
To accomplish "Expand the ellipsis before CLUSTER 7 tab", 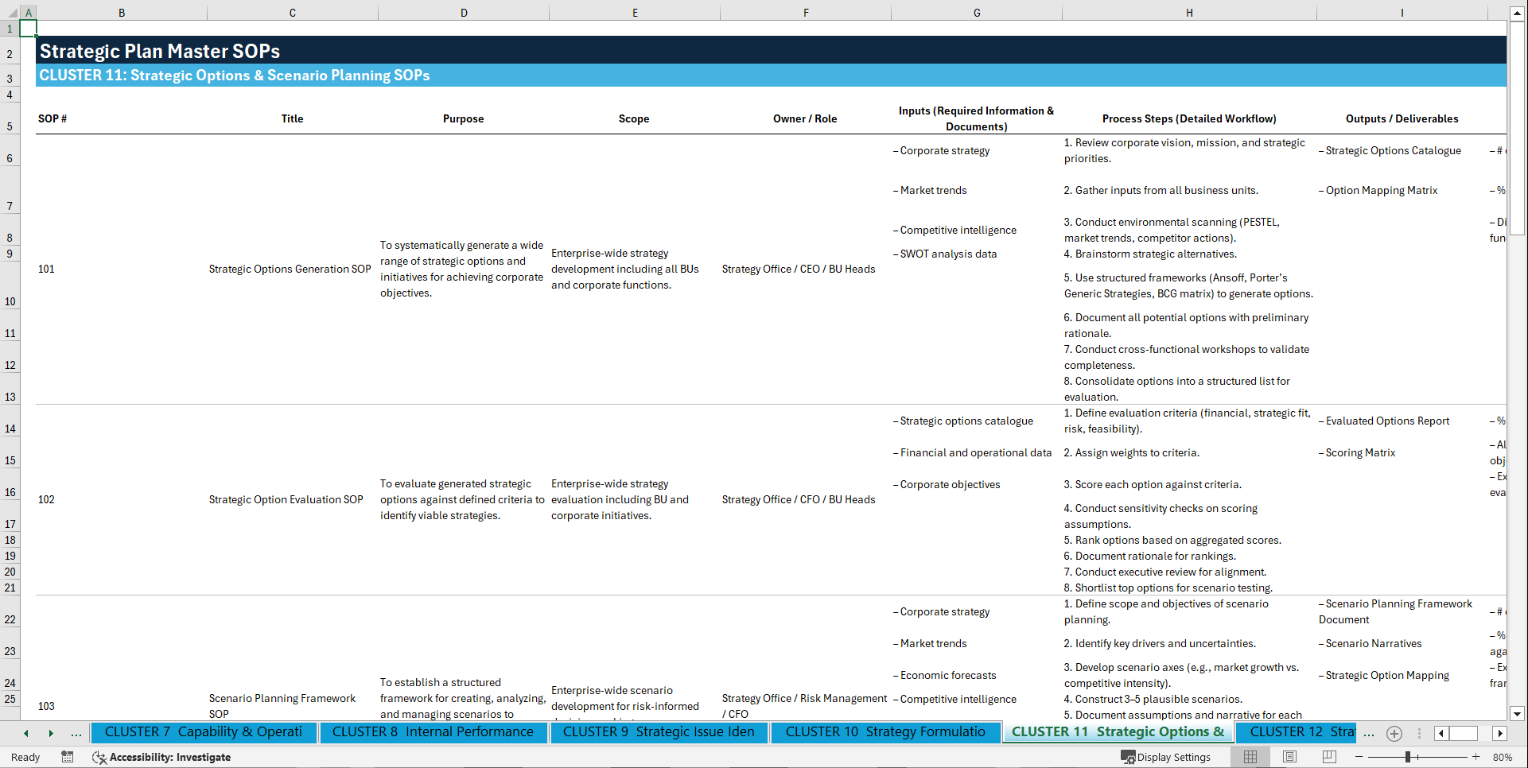I will point(76,734).
